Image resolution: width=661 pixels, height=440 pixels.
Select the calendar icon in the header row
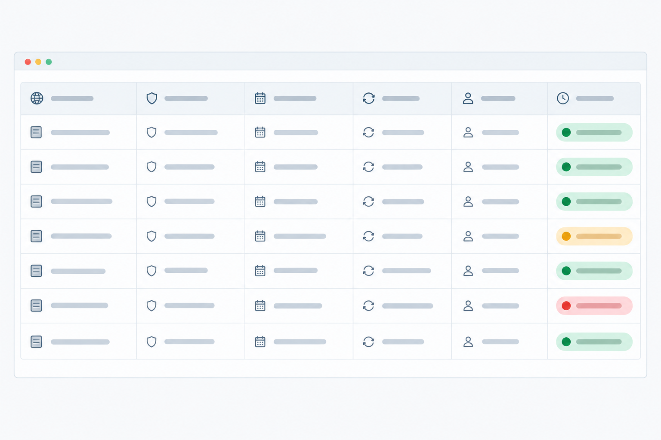(260, 98)
